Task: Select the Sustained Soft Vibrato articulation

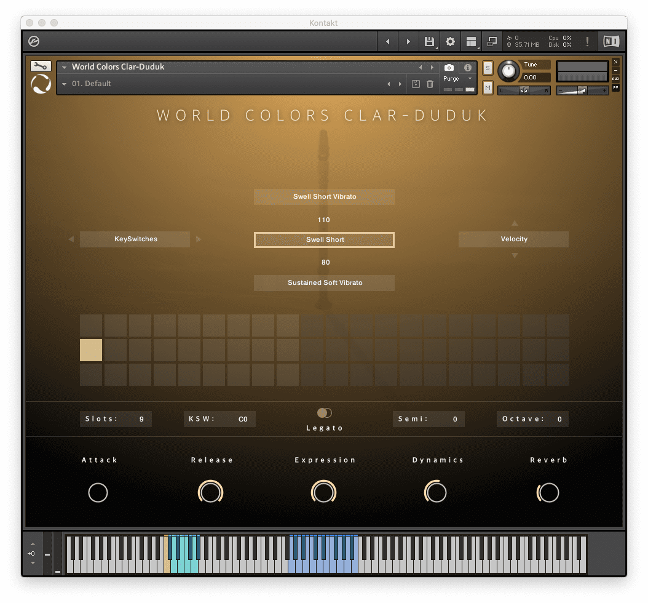Action: pyautogui.click(x=325, y=283)
